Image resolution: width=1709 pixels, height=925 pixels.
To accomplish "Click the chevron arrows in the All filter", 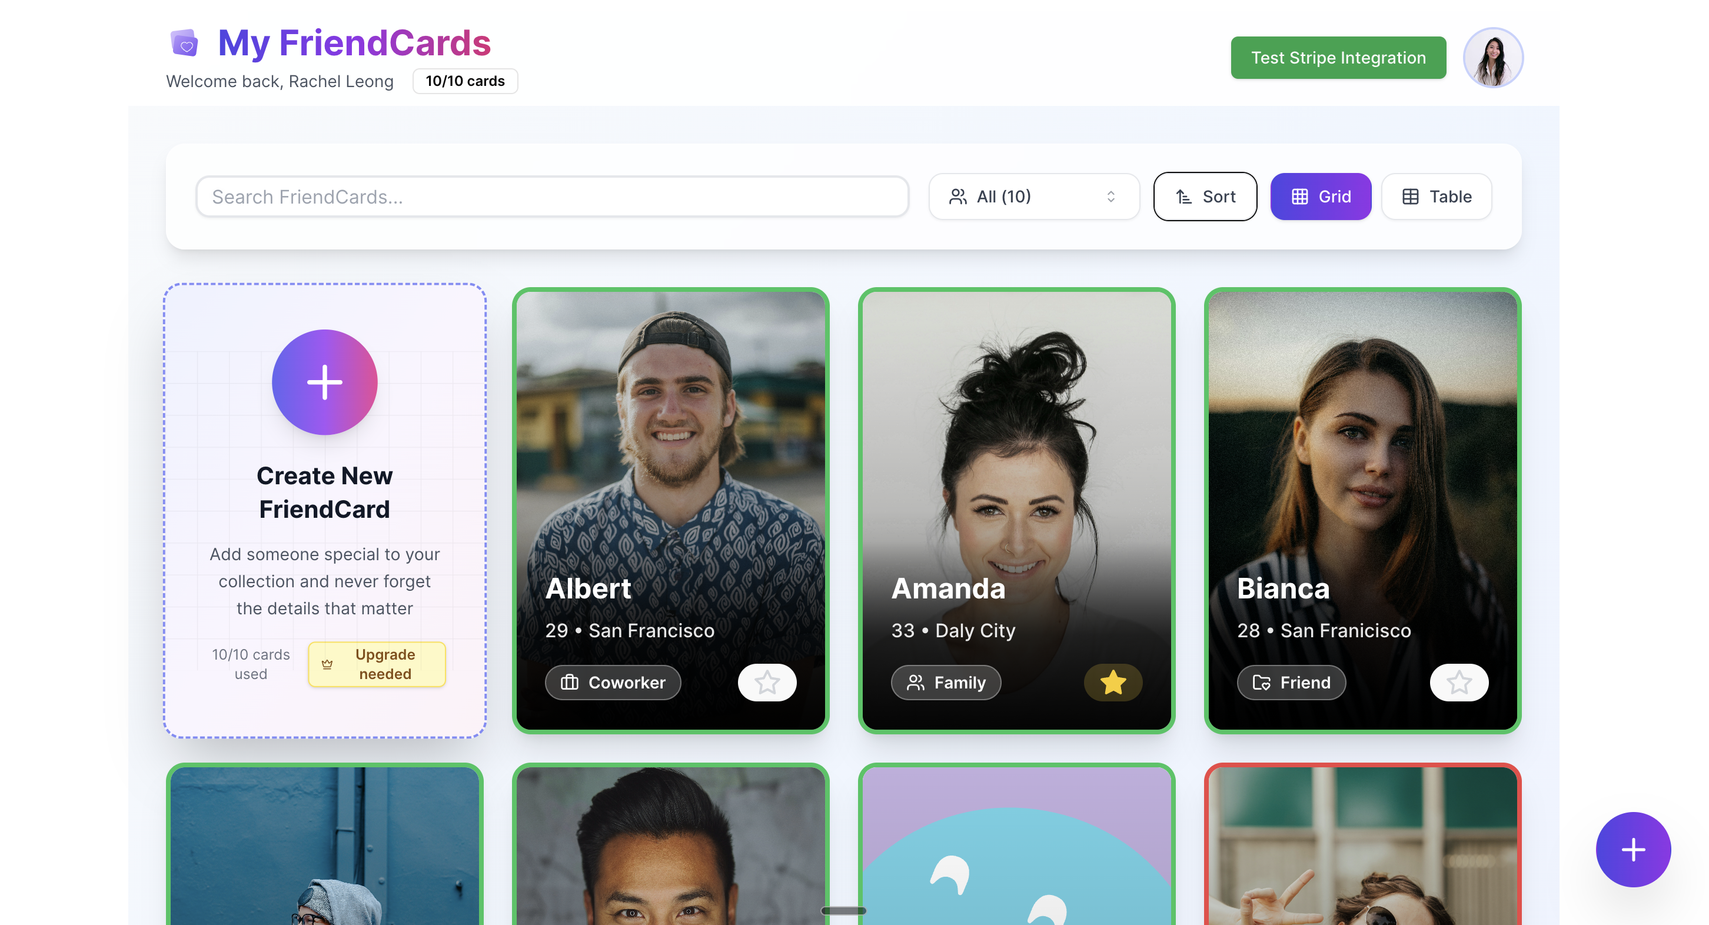I will tap(1110, 197).
